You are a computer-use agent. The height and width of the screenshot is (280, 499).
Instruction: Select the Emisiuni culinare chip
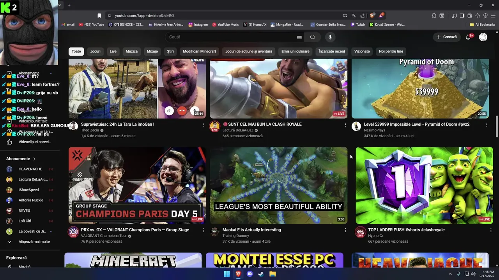[x=295, y=51]
